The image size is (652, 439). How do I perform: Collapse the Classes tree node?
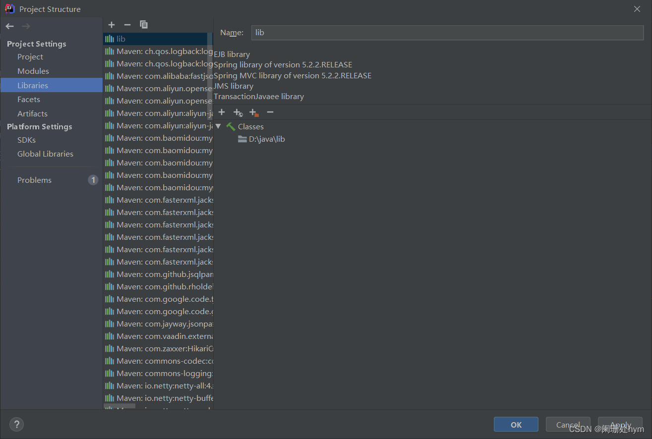(x=218, y=127)
